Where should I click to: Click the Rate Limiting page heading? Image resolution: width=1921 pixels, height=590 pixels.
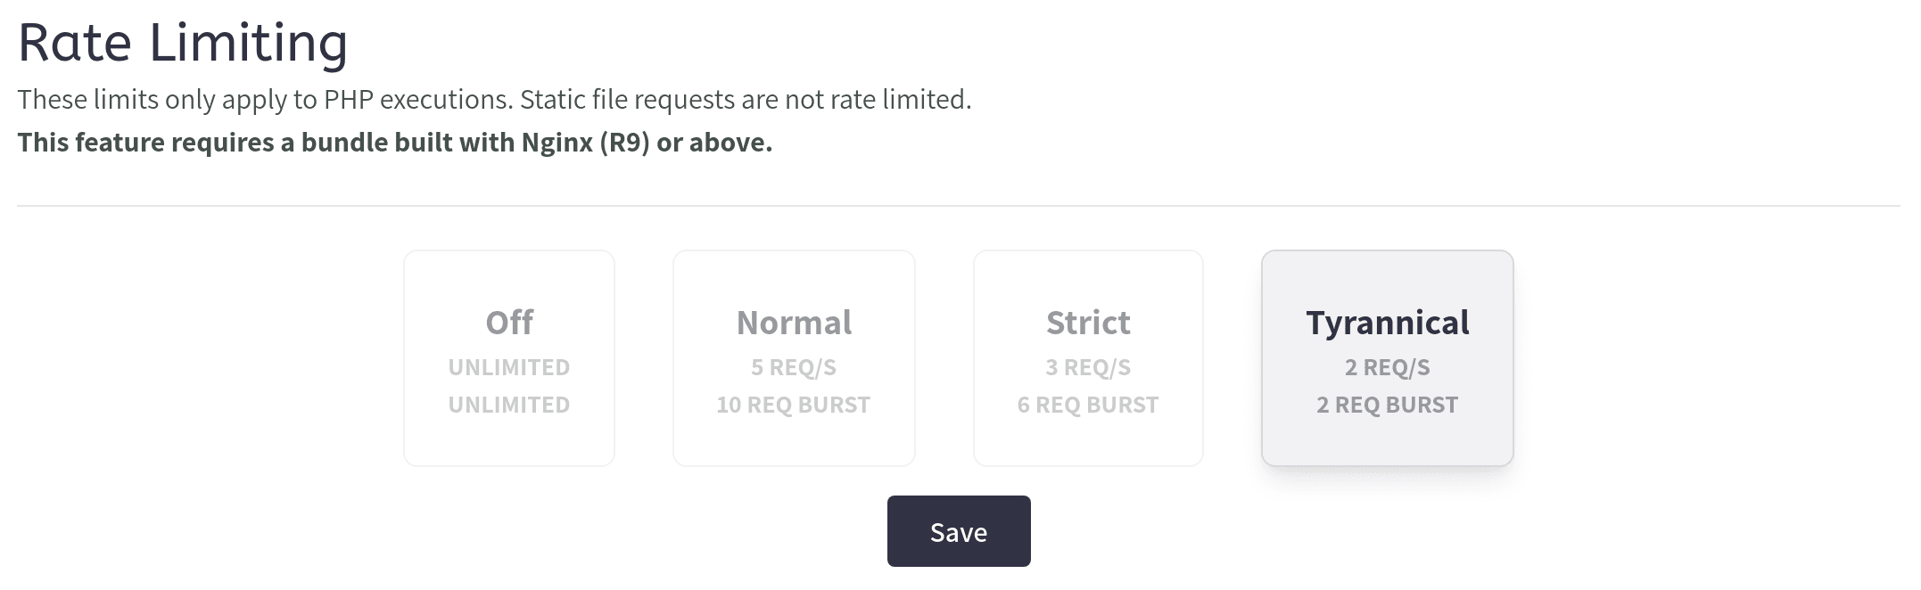[x=183, y=43]
